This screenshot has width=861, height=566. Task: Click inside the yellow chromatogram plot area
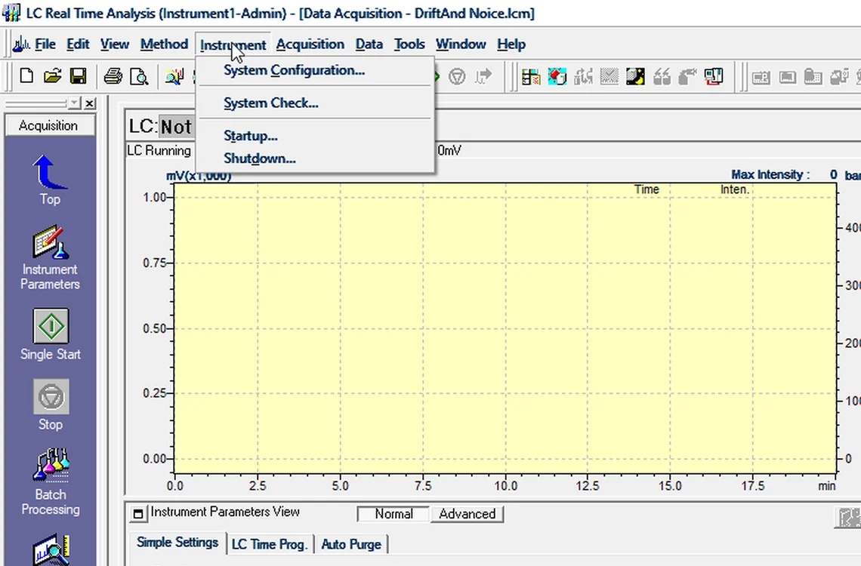[505, 328]
